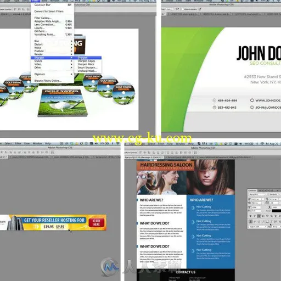Click the Discretionary Ligatures OpenType icon
Image resolution: width=281 pixels, height=281 pixels.
(x=259, y=221)
